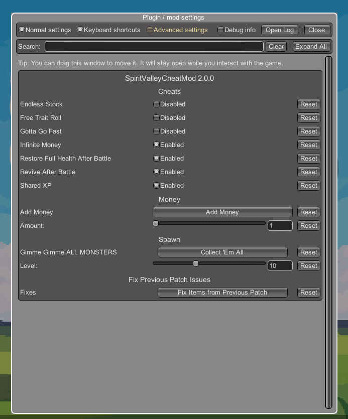This screenshot has width=348, height=419.
Task: Enable the Endless Stock cheat checkbox
Action: [156, 104]
